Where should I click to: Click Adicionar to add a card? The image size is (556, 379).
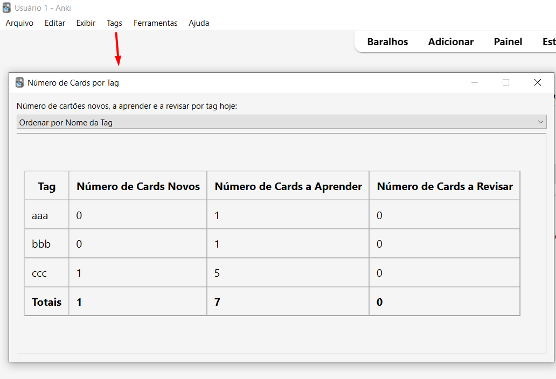pyautogui.click(x=451, y=42)
